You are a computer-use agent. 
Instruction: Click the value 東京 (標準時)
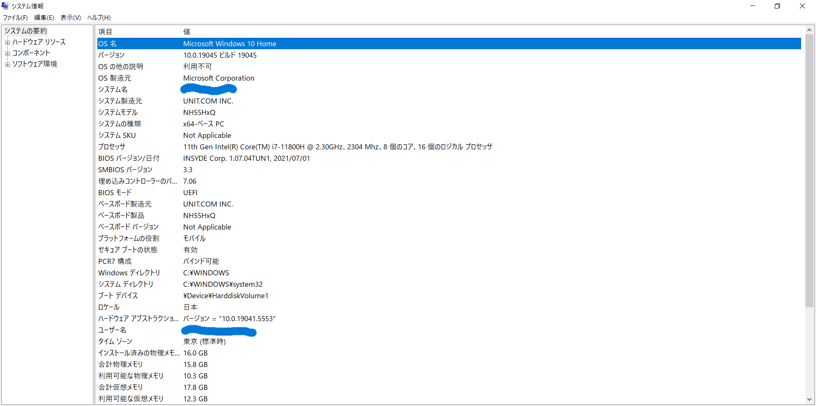click(204, 342)
